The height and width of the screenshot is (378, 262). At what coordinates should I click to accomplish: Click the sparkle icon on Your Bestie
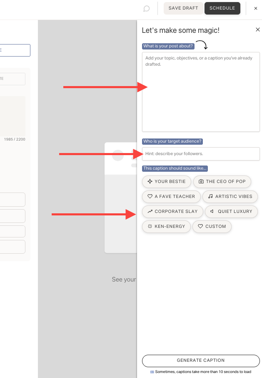tap(150, 181)
